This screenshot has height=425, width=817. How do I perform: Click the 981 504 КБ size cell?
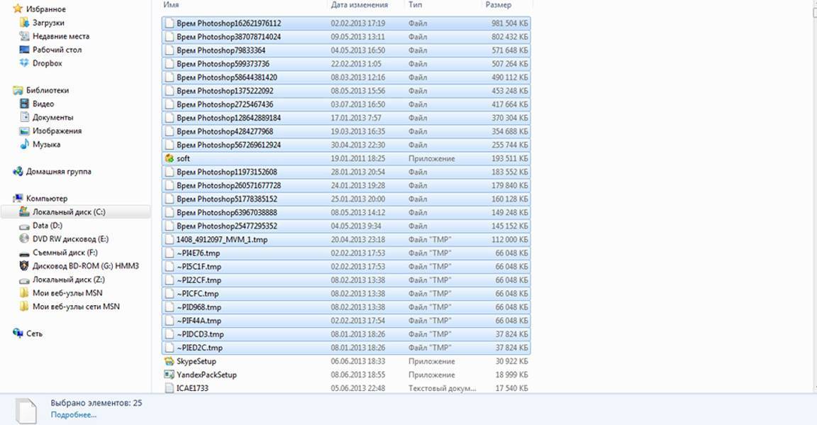click(x=510, y=23)
